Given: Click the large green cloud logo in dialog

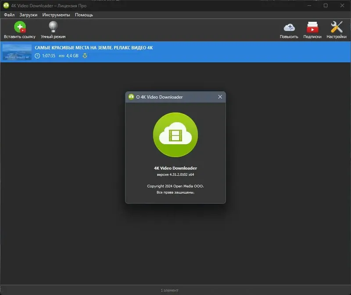Looking at the screenshot, I should 175,135.
